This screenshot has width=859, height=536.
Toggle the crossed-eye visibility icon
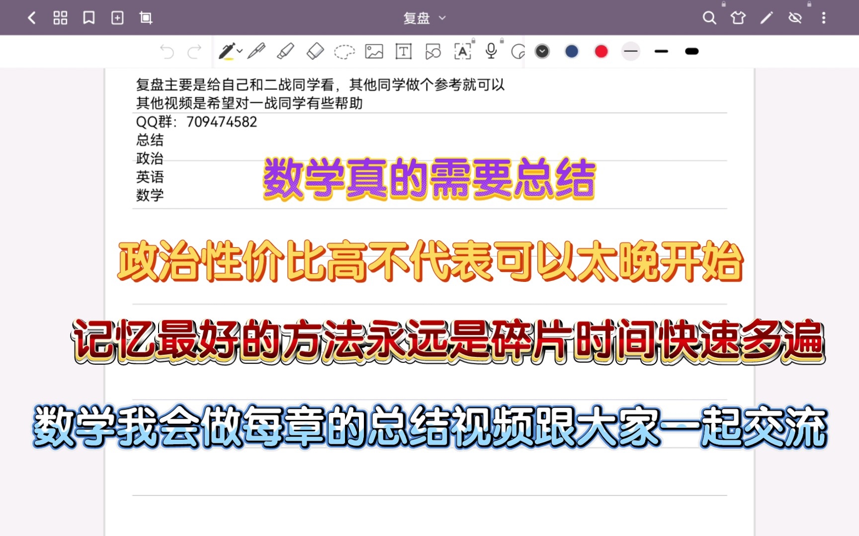(795, 18)
